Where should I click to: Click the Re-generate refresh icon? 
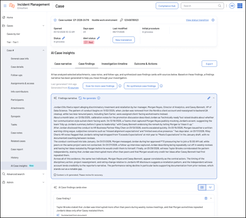point(80,98)
